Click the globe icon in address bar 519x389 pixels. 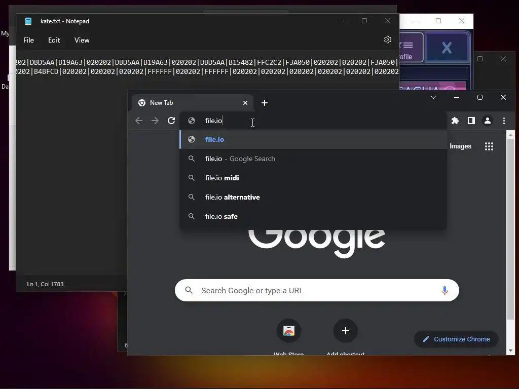coord(191,121)
